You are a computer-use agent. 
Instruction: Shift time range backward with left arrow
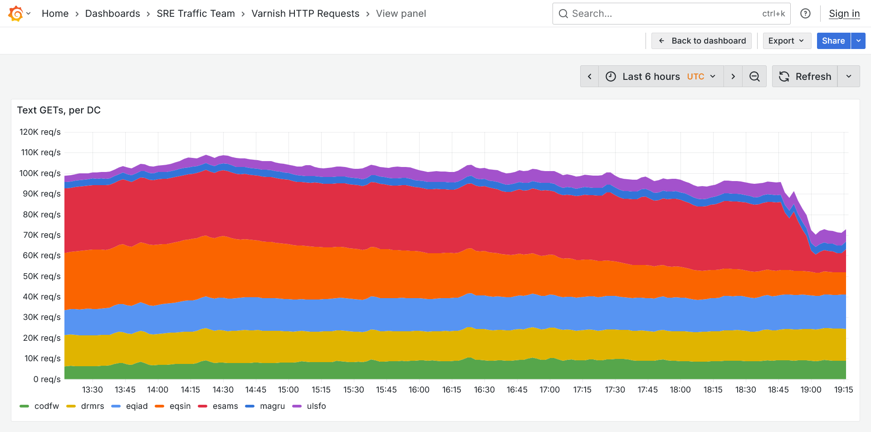pos(590,76)
